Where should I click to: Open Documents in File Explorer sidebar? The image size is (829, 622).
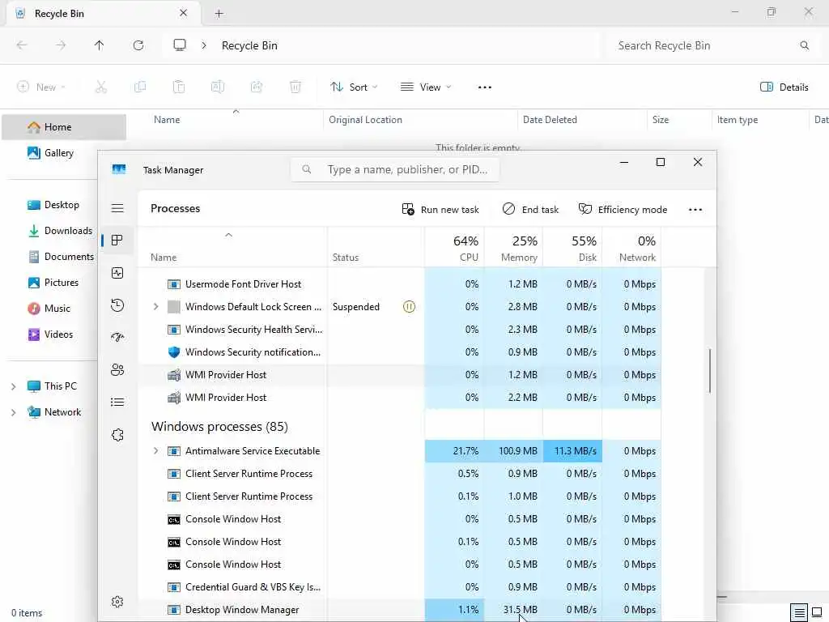click(x=61, y=257)
